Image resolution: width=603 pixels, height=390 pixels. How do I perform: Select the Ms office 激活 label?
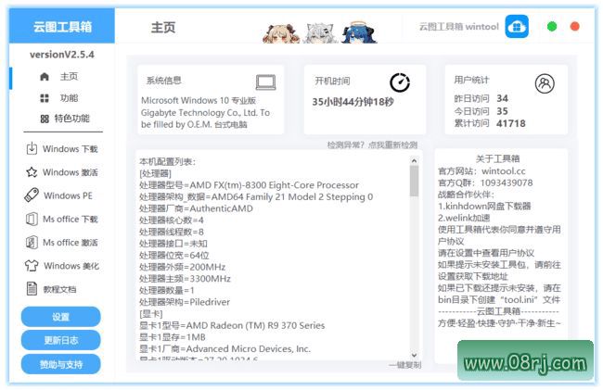(x=70, y=243)
